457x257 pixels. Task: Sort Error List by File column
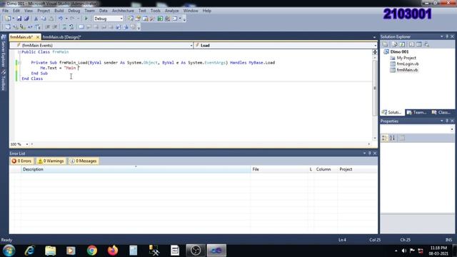tap(279, 169)
